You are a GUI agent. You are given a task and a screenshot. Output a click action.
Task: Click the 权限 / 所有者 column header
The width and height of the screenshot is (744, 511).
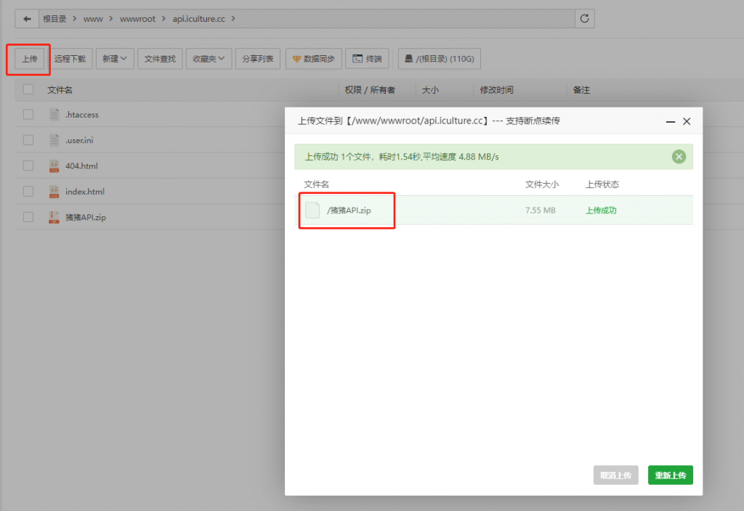[x=370, y=89]
